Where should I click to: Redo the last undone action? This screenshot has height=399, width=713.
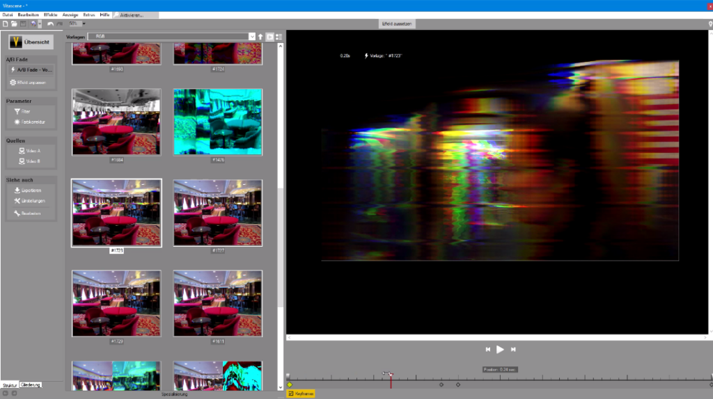click(x=60, y=24)
